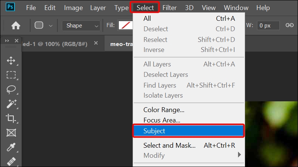The height and width of the screenshot is (167, 298).
Task: Select the Frame tool
Action: (x=11, y=132)
